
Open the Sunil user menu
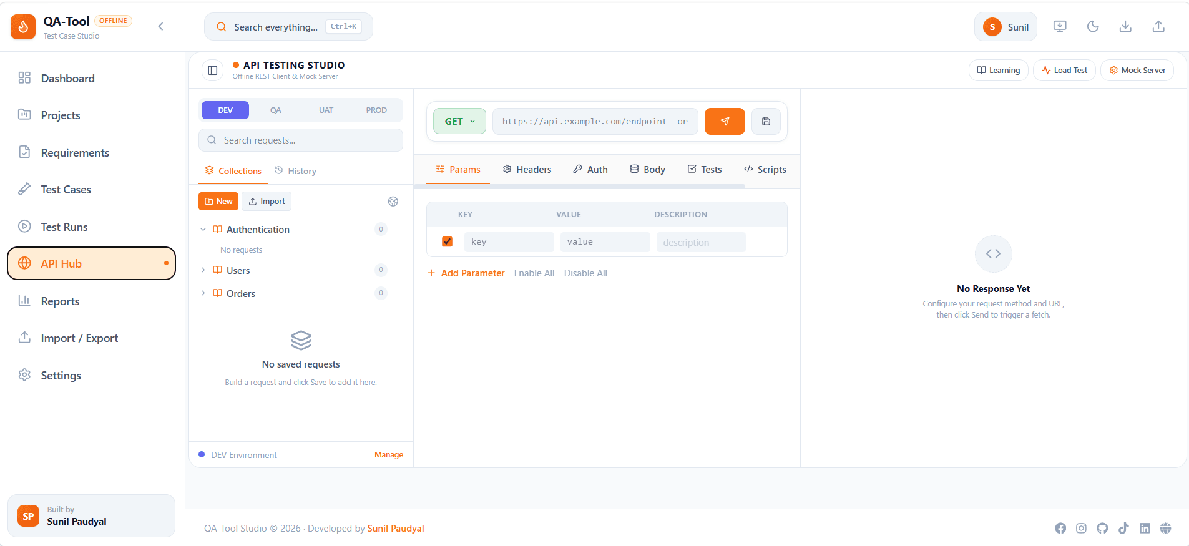[1006, 27]
